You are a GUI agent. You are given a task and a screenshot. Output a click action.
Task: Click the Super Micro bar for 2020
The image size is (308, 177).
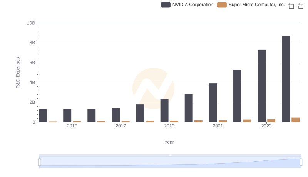(x=198, y=121)
